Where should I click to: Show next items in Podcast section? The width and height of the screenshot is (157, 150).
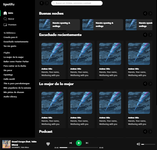pos(150,132)
